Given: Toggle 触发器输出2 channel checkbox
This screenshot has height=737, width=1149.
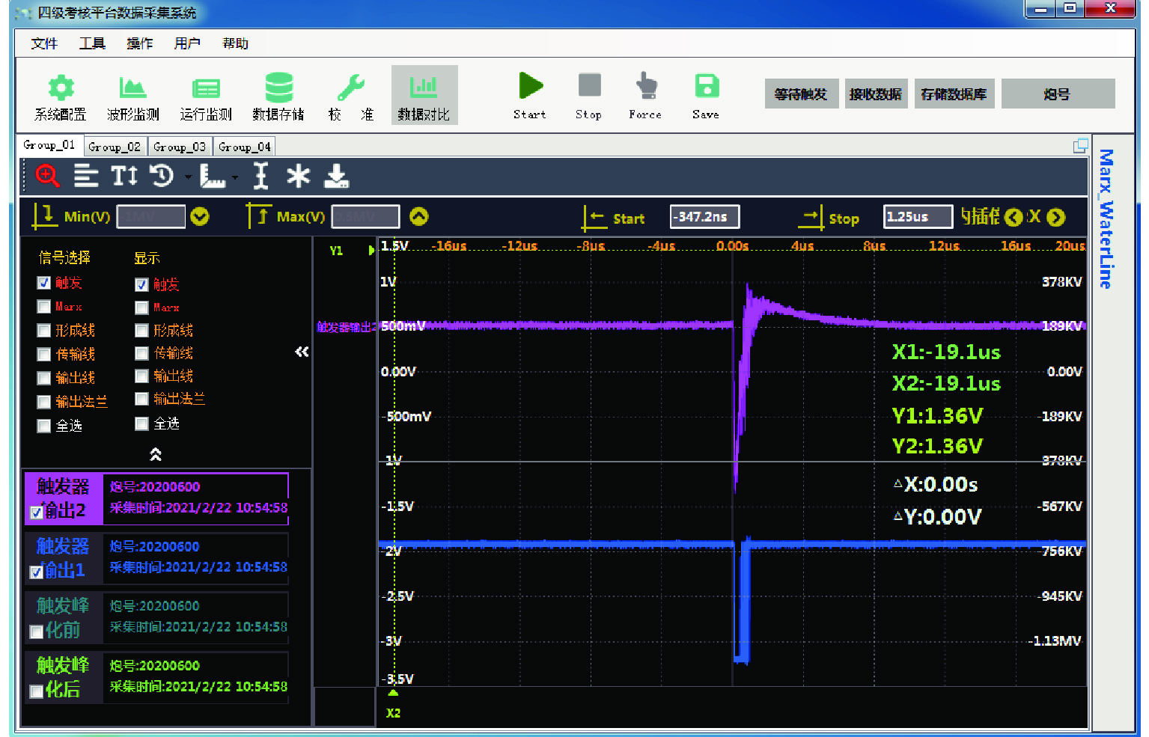Looking at the screenshot, I should [36, 513].
